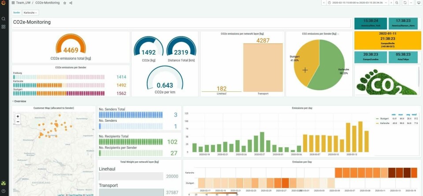
Task: Open the search icon in sidebar
Action: click(x=4, y=19)
